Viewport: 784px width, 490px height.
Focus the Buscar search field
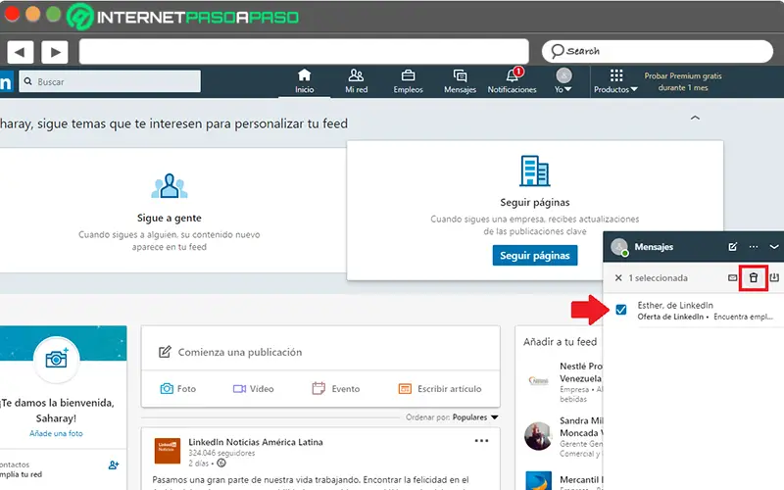[x=110, y=81]
